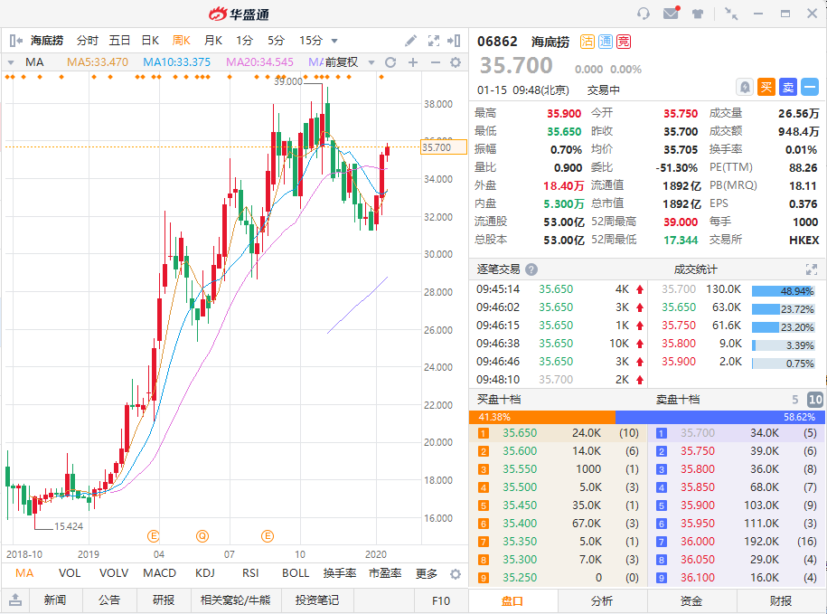The height and width of the screenshot is (614, 827).
Task: Open the 公告 announcements tab
Action: pos(109,600)
